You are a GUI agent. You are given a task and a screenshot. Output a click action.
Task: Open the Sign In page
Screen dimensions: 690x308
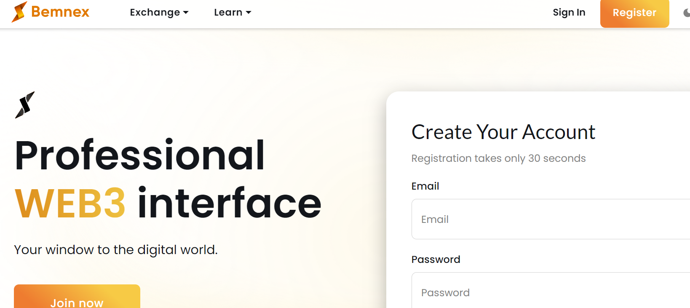(569, 13)
